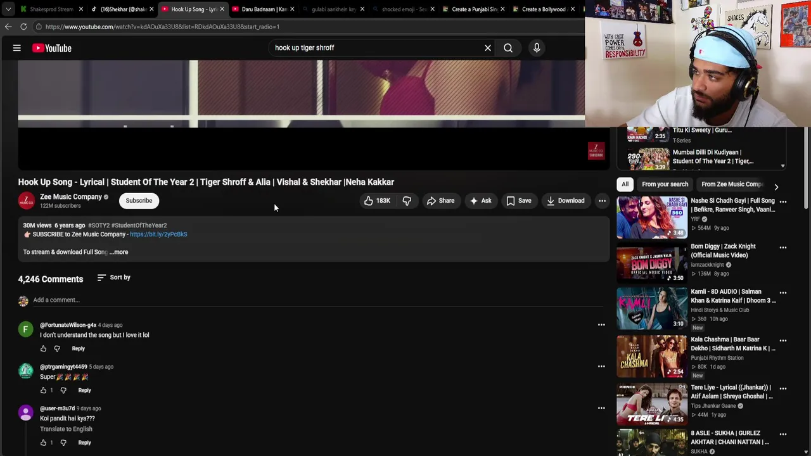Play Titu Ki Sweety playlist item
The width and height of the screenshot is (811, 456).
tap(703, 134)
